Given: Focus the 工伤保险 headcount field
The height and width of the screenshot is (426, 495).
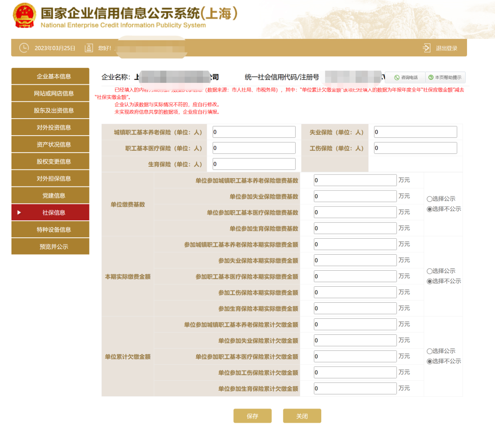Looking at the screenshot, I should click(415, 148).
